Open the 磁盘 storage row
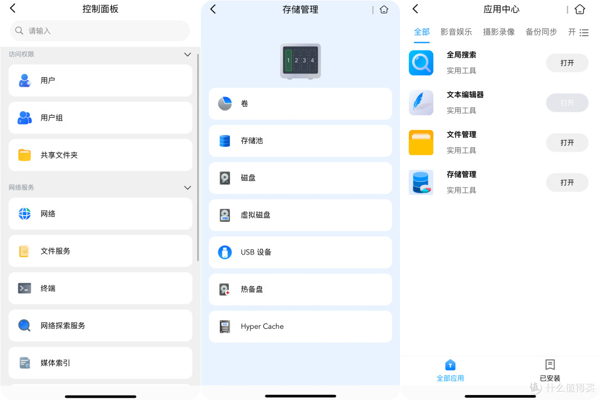 coord(301,178)
